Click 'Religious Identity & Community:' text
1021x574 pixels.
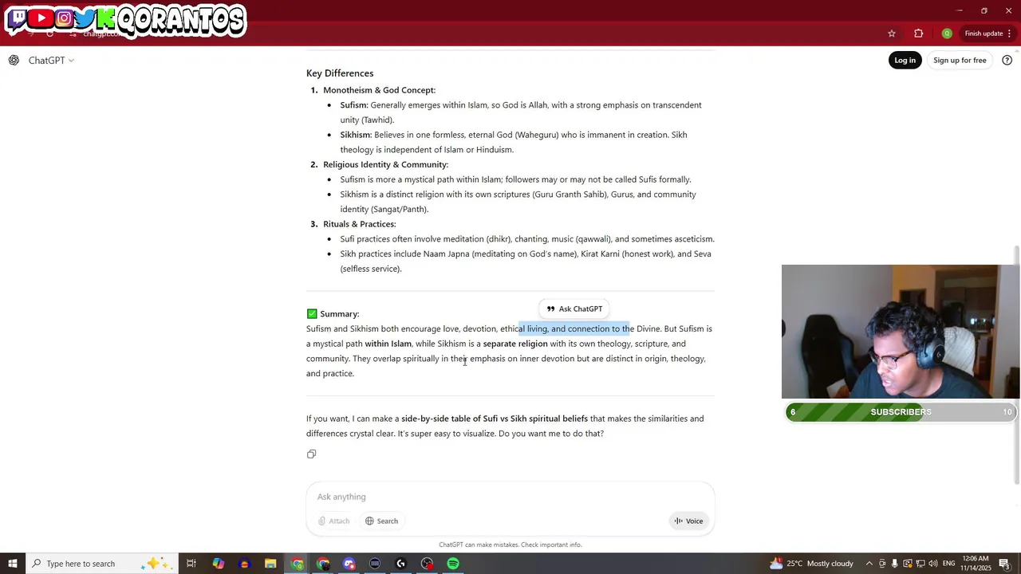(385, 165)
